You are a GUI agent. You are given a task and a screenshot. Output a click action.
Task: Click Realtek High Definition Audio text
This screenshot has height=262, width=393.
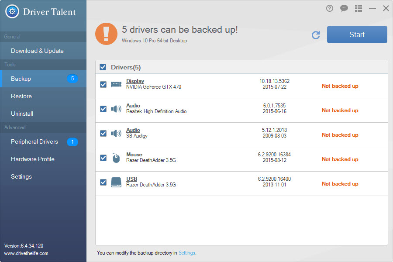pyautogui.click(x=156, y=111)
